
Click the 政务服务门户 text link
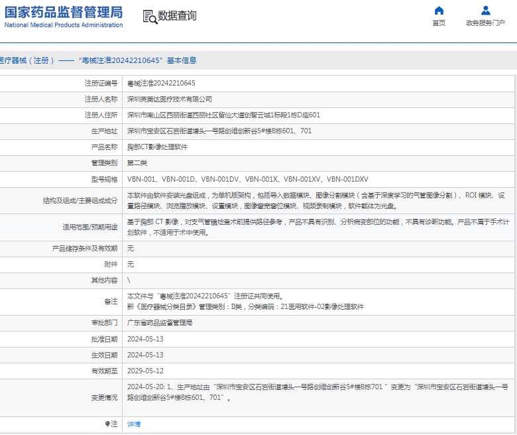click(x=485, y=23)
